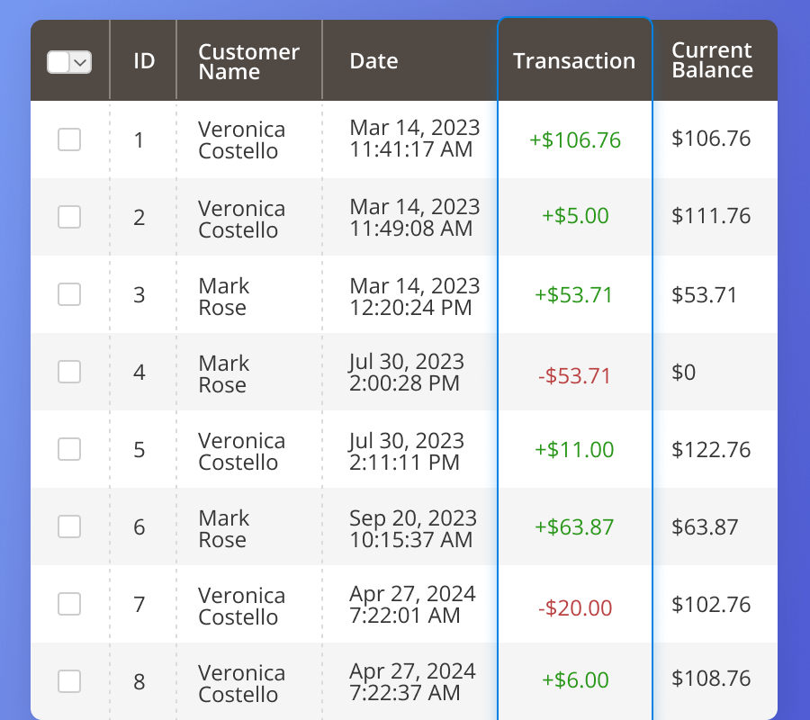This screenshot has height=720, width=810.
Task: Check the row 3 Mark Rose checkbox
Action: (x=69, y=294)
